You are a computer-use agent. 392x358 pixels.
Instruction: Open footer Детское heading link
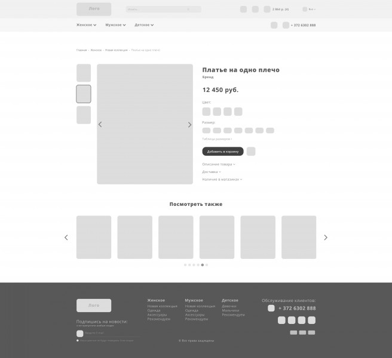tap(230, 300)
